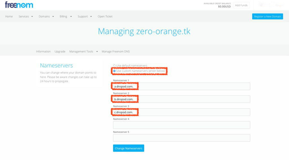Click the Open Ticket link
Screen dimensions: 289x161
pos(105,16)
